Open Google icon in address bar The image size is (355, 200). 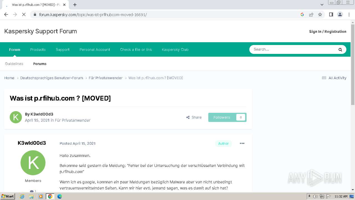302,14
